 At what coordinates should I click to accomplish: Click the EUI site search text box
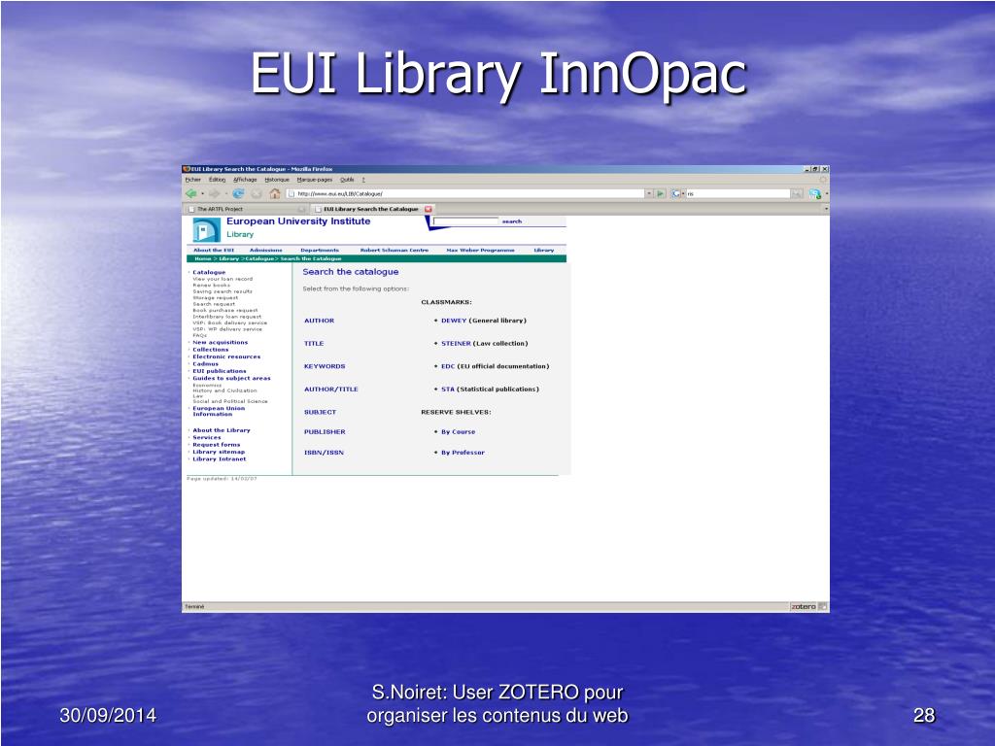click(465, 221)
